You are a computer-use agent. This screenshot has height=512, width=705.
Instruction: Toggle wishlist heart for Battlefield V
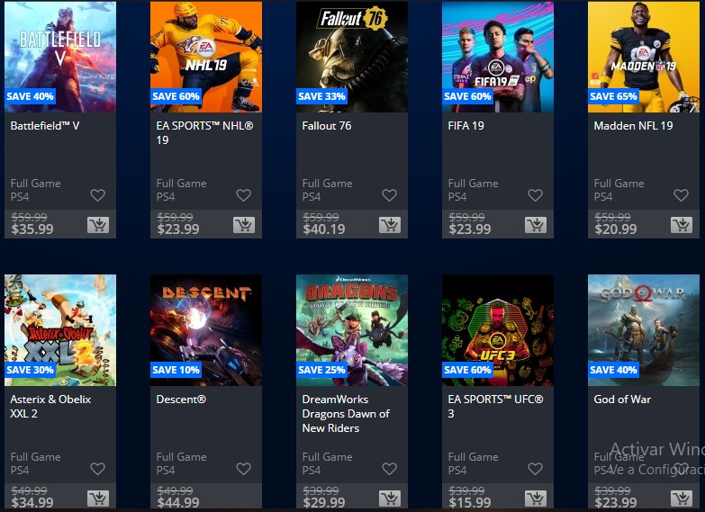(x=97, y=195)
